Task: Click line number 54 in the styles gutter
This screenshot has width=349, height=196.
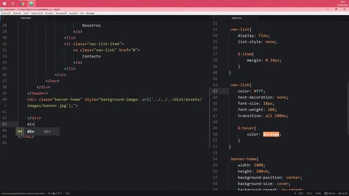Action: click(215, 159)
